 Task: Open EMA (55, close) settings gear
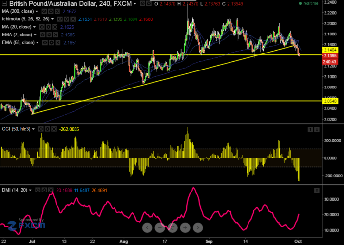tap(51, 42)
